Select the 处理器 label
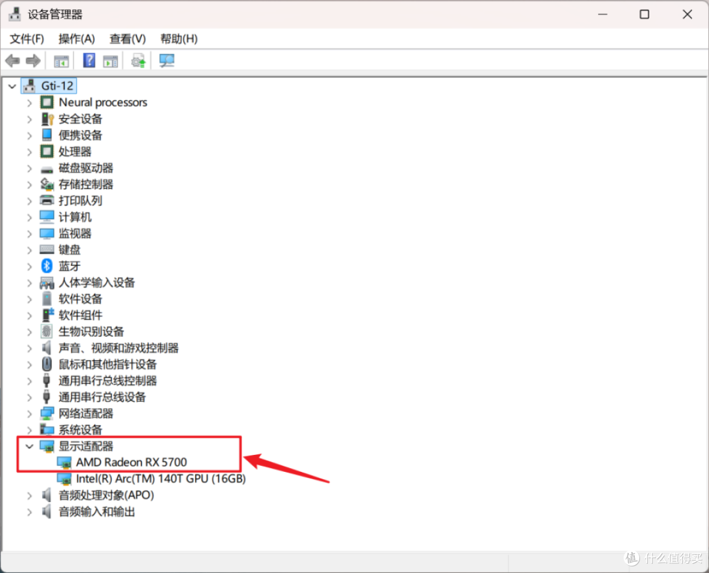This screenshot has height=573, width=709. (75, 152)
